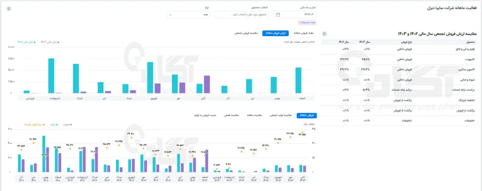
Task: Open the calendar icon in the fiscal date field
Action: [278, 15]
